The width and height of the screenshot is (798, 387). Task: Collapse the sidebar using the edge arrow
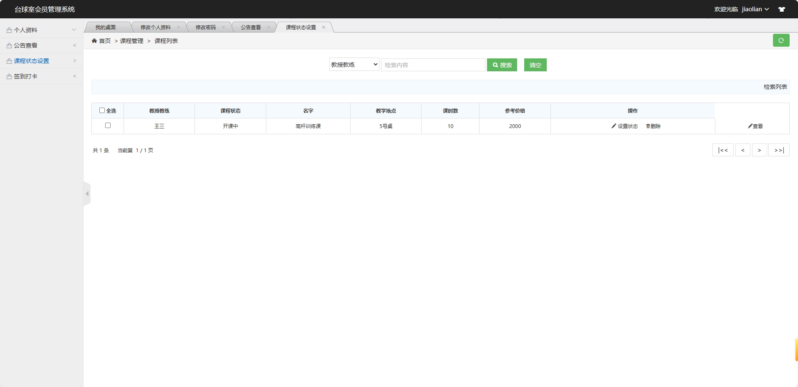click(87, 193)
